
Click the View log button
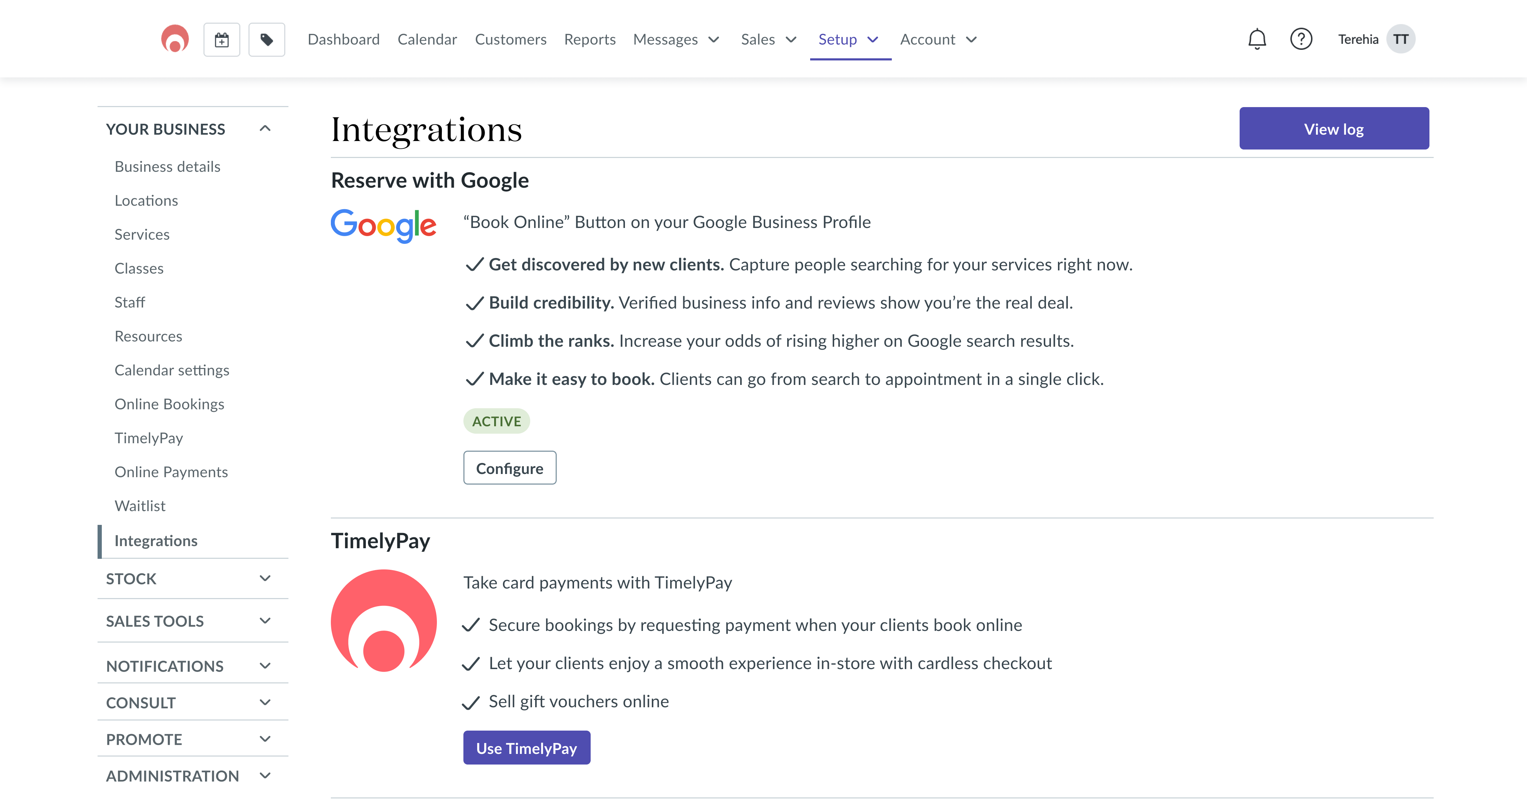(1334, 128)
